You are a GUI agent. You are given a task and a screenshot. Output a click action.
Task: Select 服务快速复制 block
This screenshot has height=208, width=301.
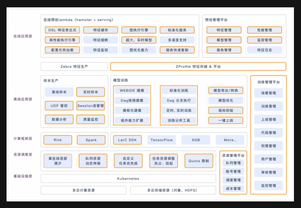click(177, 50)
